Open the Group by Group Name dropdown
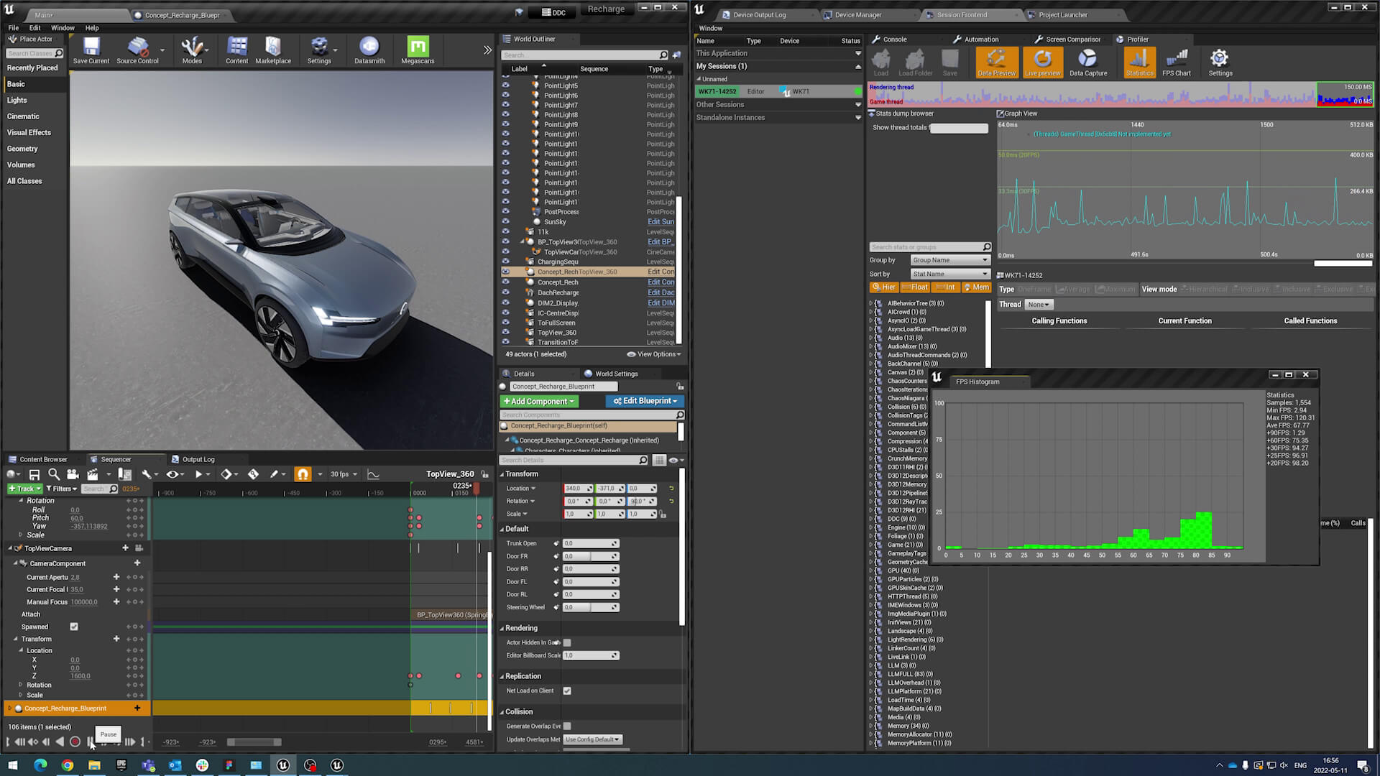Viewport: 1380px width, 776px height. [950, 260]
